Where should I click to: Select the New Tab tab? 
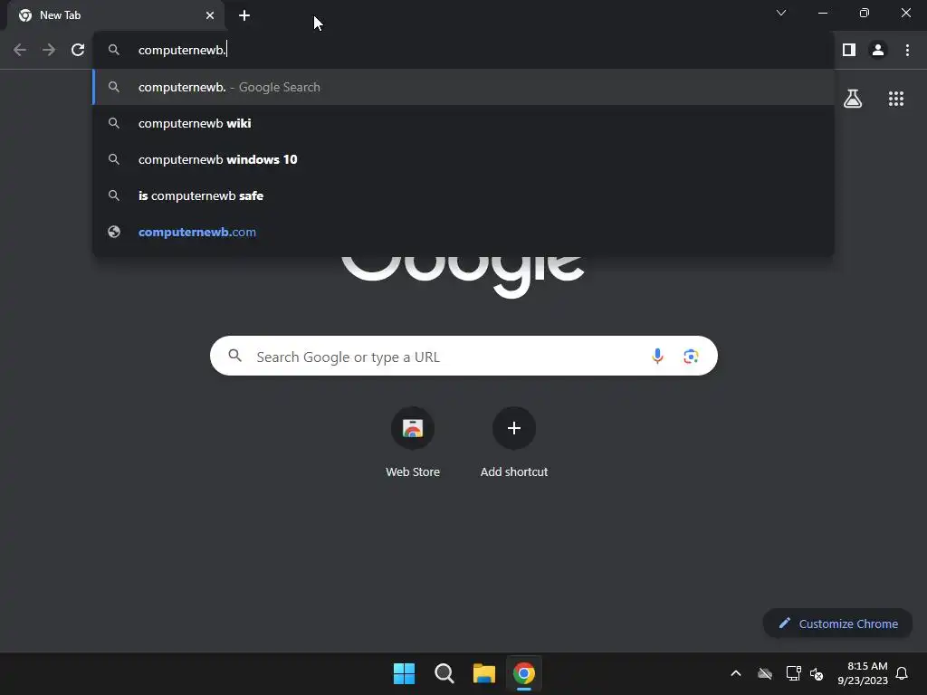[116, 15]
